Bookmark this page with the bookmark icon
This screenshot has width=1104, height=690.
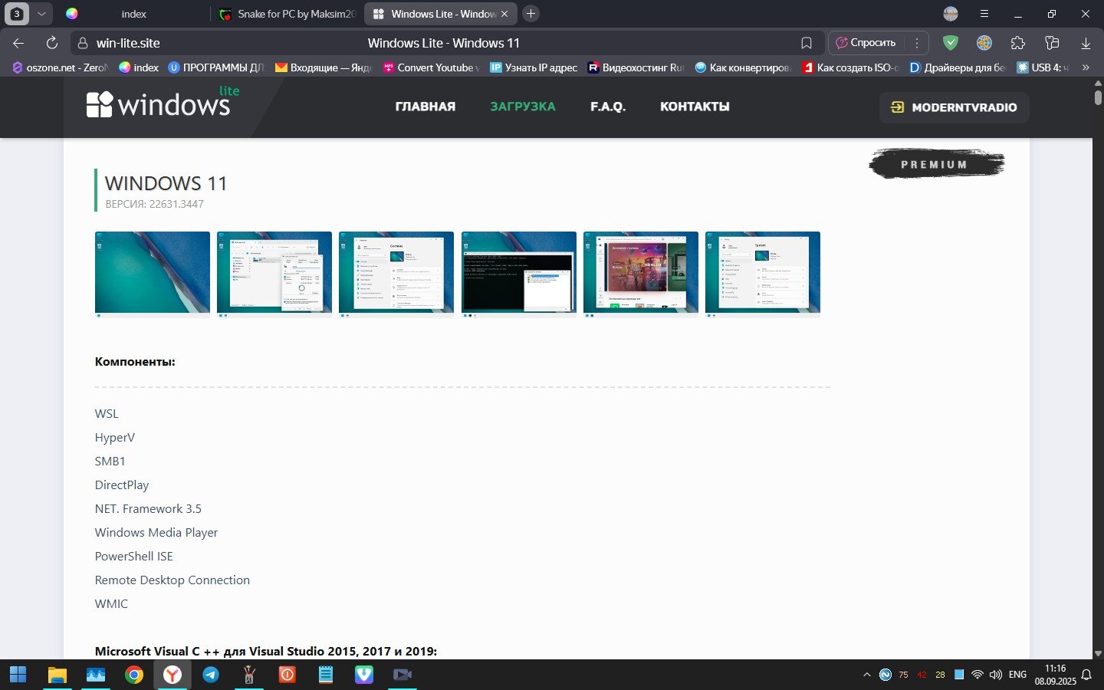click(x=807, y=43)
